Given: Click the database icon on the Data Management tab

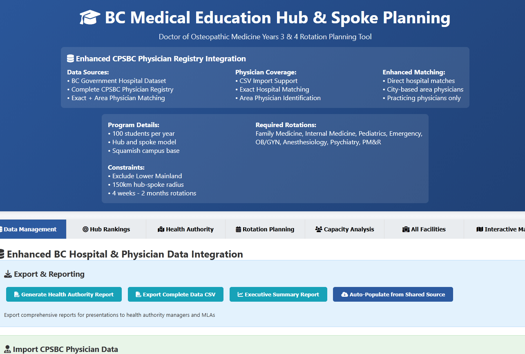Looking at the screenshot, I should (1, 229).
